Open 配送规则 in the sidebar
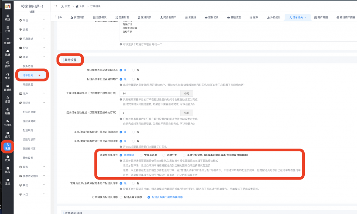The height and width of the screenshot is (214, 357). tap(28, 130)
